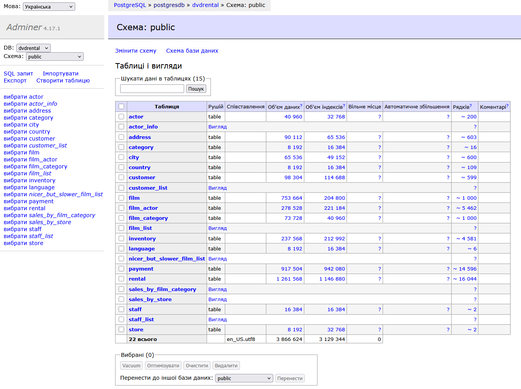
Task: Open the Схема бази даних link
Action: (192, 51)
